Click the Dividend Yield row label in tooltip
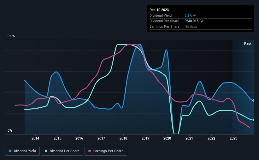 (161, 15)
